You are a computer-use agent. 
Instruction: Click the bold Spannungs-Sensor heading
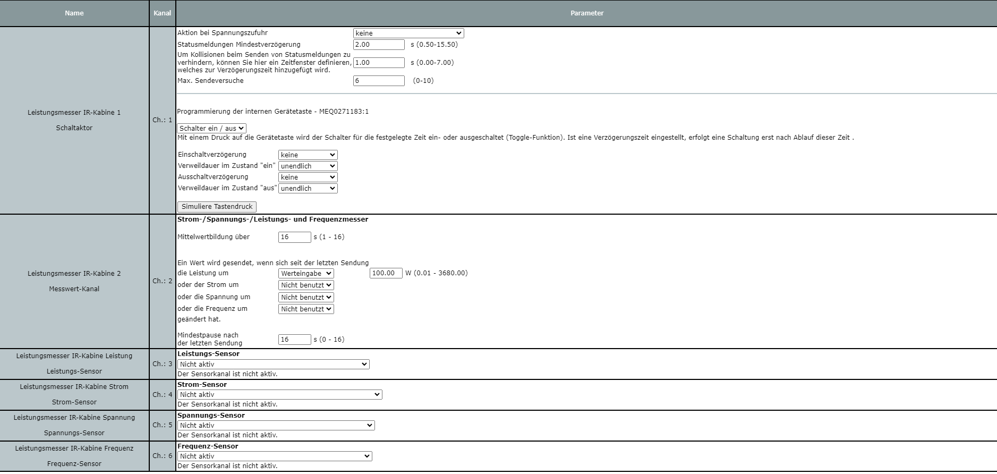click(211, 416)
